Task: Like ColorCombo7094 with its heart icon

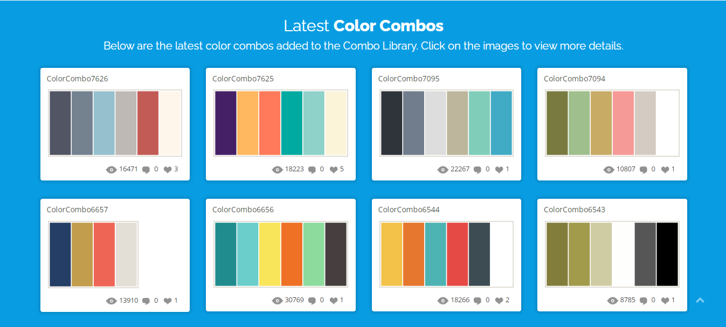Action: 665,170
